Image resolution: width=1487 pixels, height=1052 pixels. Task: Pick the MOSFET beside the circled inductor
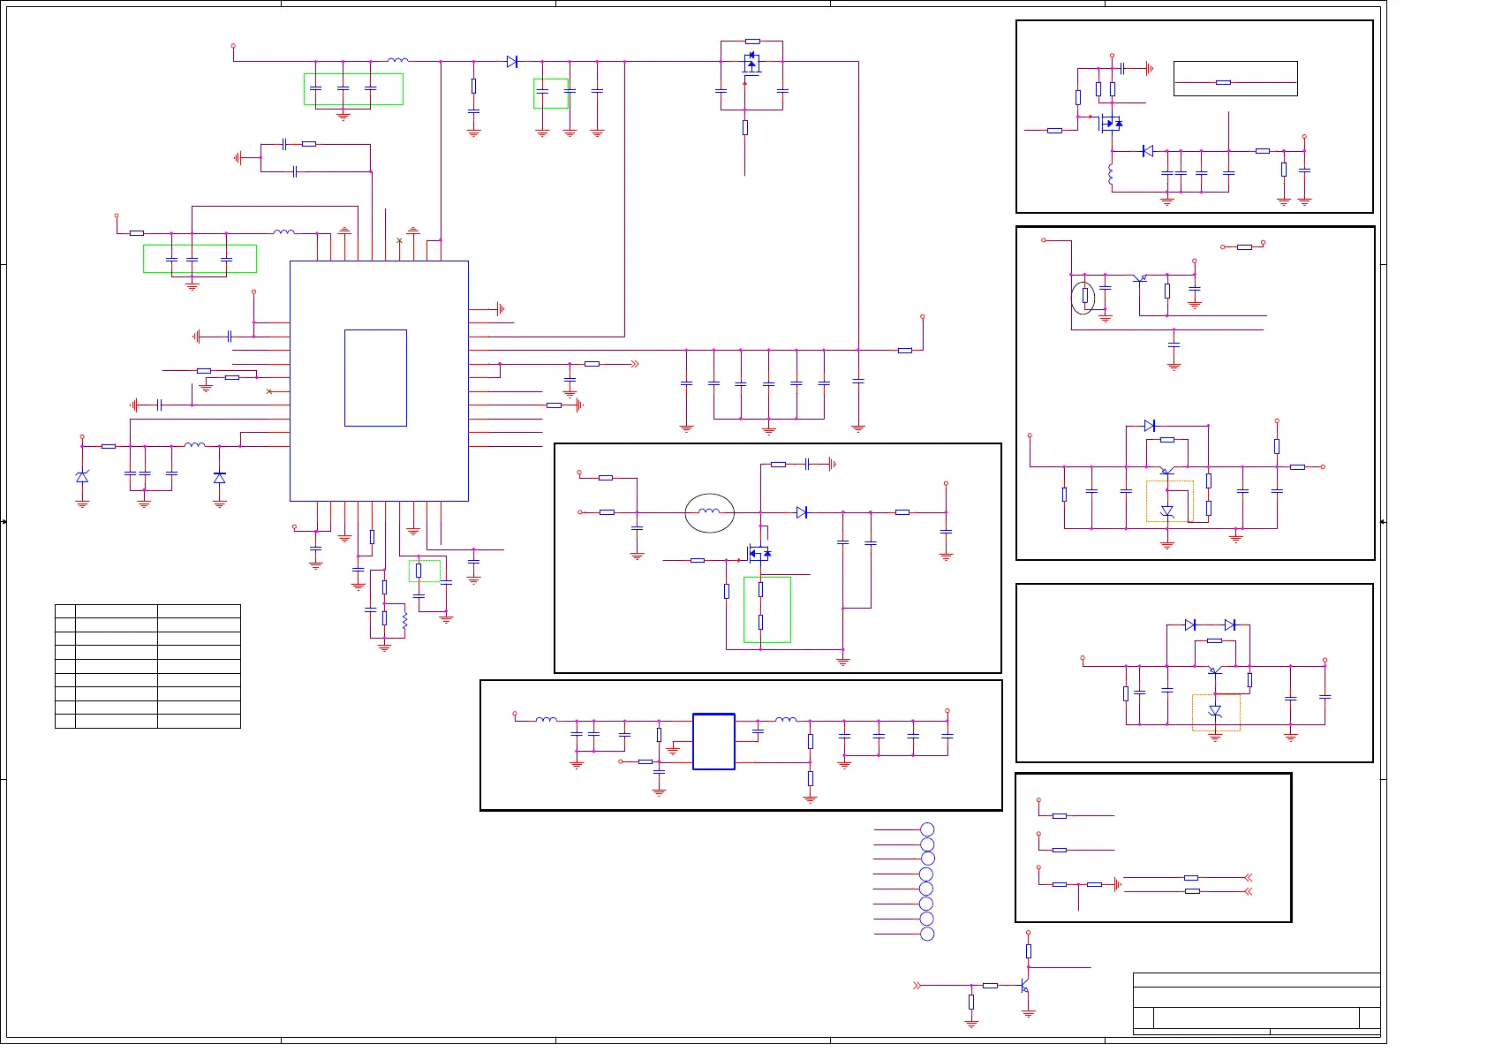pyautogui.click(x=759, y=555)
